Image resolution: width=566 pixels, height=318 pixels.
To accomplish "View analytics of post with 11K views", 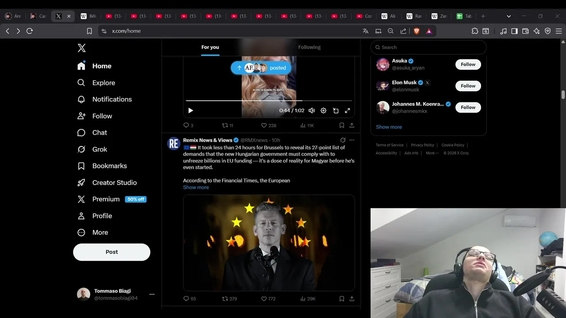I will [307, 125].
